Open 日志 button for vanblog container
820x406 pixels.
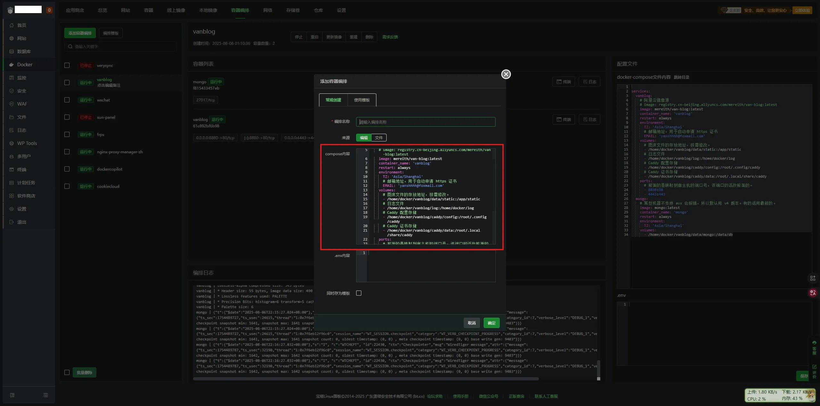590,119
